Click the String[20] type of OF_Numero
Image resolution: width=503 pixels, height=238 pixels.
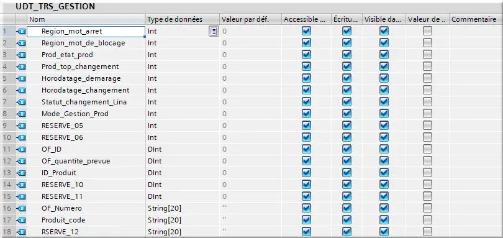click(x=165, y=208)
